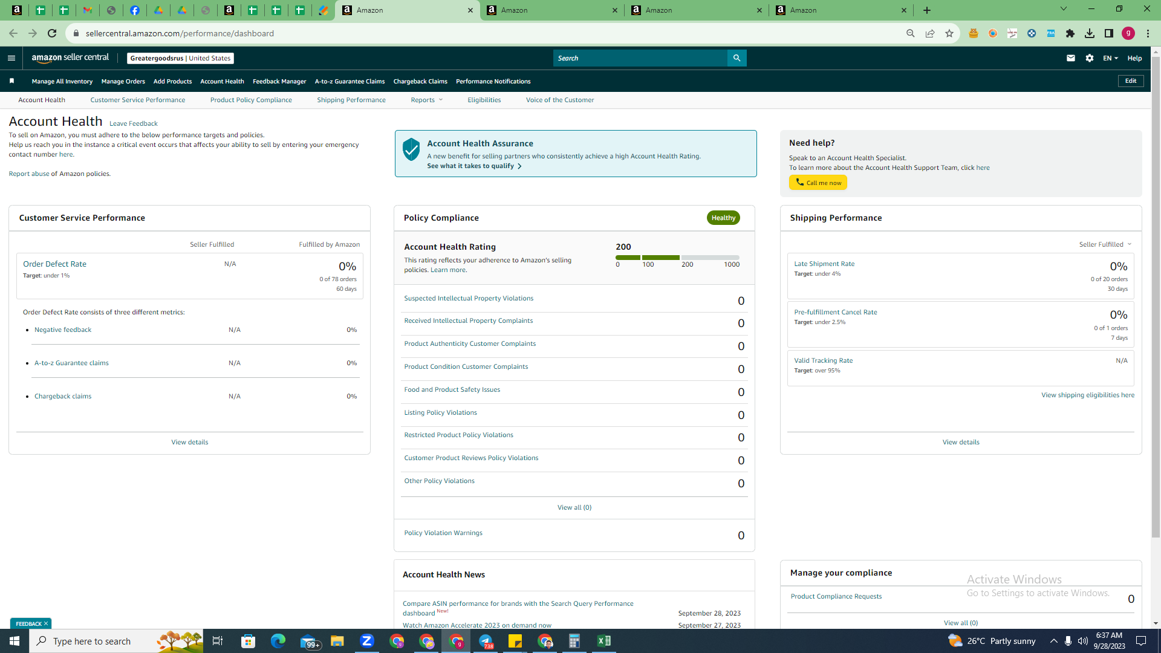
Task: Open the Chrome downloads icon
Action: [1090, 33]
